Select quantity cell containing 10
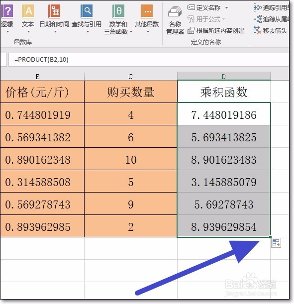 coord(131,159)
